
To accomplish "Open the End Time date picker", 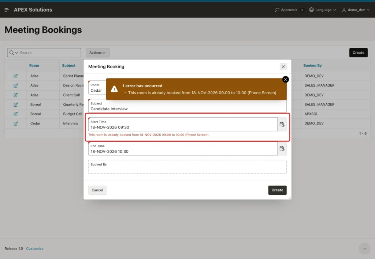I will coord(282,149).
